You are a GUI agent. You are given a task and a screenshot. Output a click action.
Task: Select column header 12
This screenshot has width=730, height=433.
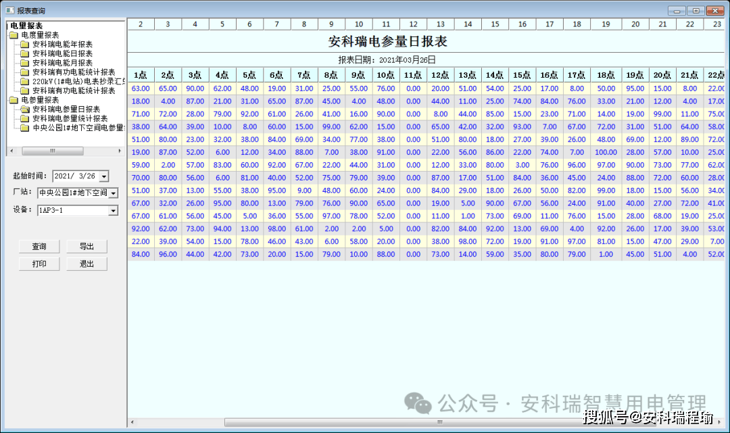[x=414, y=24]
